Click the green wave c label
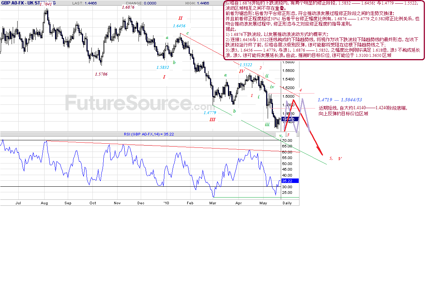Viewport: 426px width, 281px height. click(x=188, y=33)
